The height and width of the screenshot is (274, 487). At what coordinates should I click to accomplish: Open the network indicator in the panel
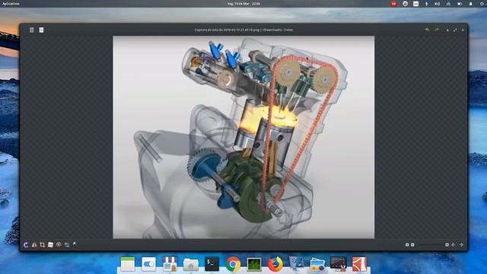(448, 4)
